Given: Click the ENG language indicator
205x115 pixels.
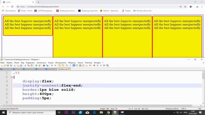Looking at the screenshot, I should 185,112.
